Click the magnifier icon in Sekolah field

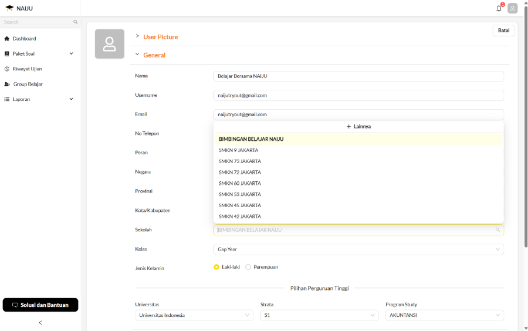tap(497, 230)
